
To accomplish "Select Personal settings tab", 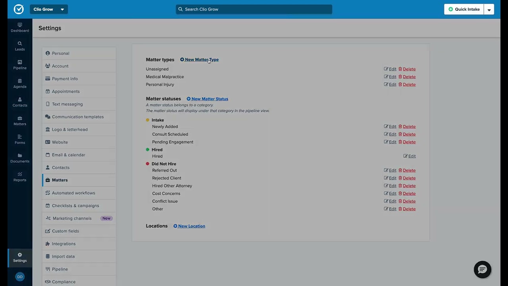I will 79,53.
